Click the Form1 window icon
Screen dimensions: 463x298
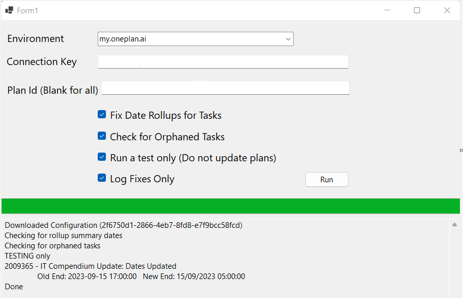(x=9, y=10)
